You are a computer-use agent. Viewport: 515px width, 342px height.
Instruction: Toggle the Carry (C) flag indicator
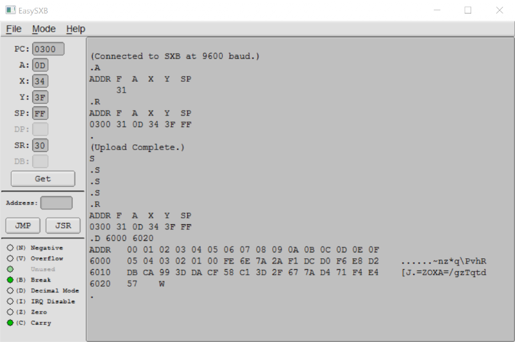click(x=10, y=323)
